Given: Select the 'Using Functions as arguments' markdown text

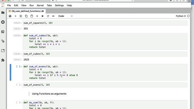Looking at the screenshot, I should (x=49, y=94).
